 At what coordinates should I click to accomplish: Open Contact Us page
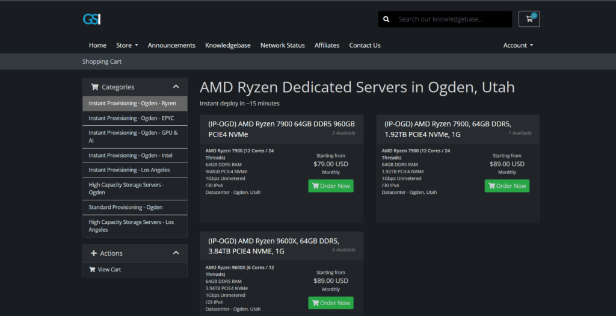pyautogui.click(x=365, y=45)
